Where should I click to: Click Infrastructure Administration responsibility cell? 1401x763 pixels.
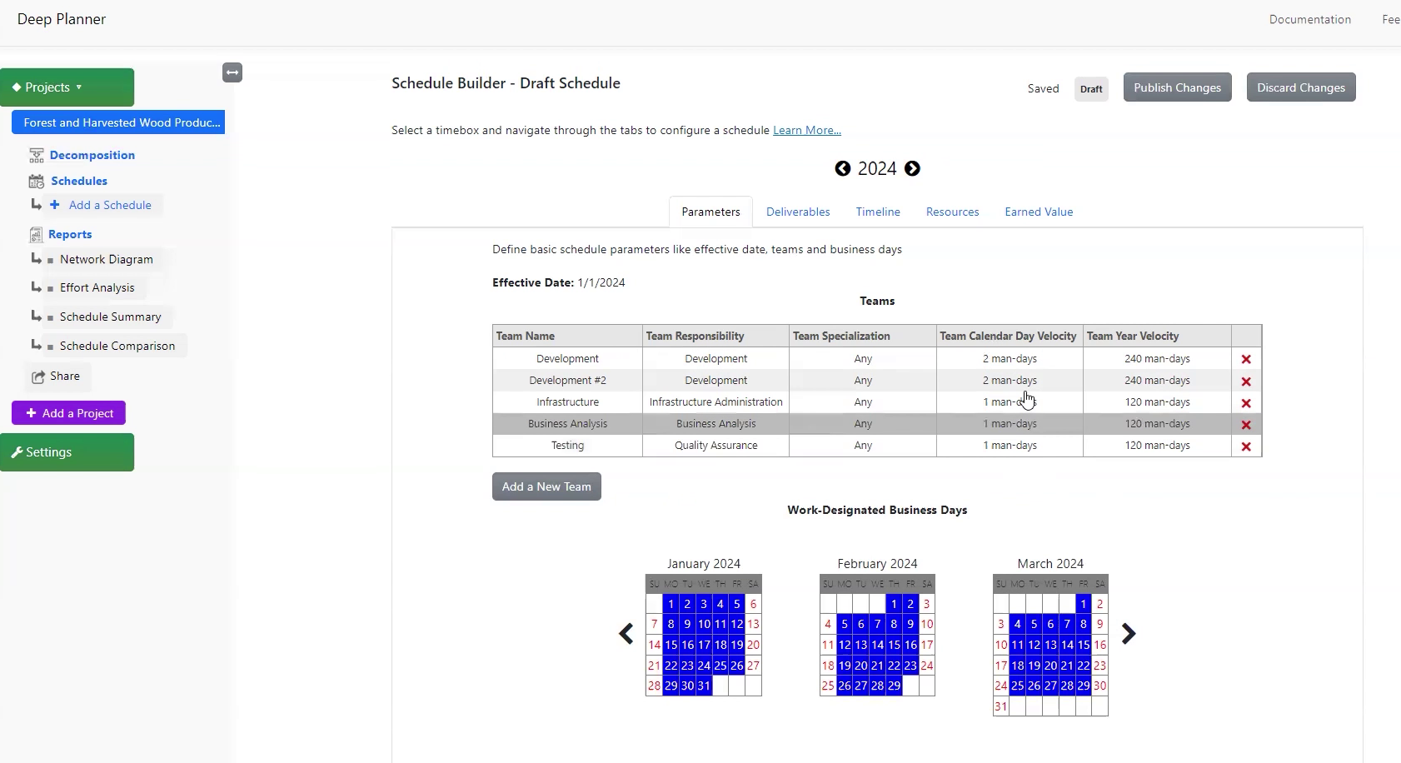715,402
